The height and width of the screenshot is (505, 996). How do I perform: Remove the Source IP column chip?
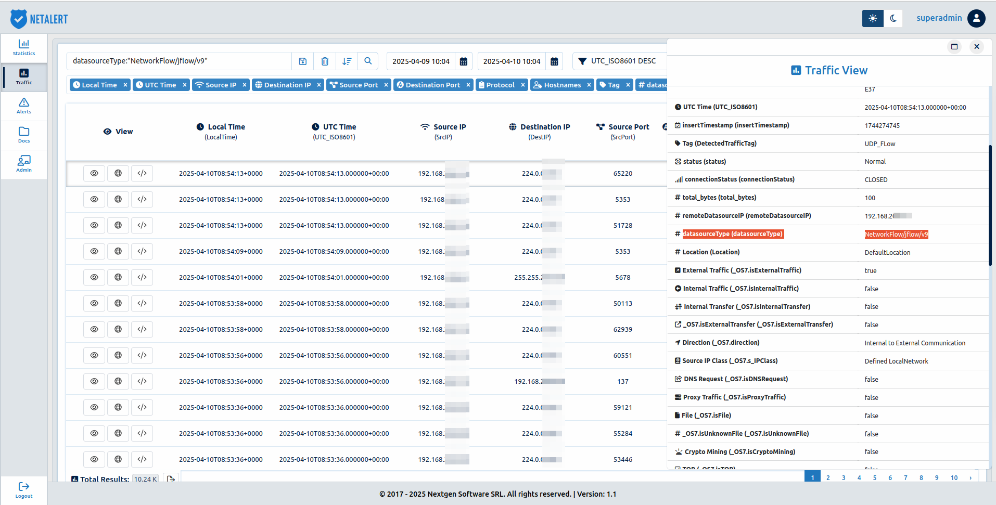[x=244, y=85]
